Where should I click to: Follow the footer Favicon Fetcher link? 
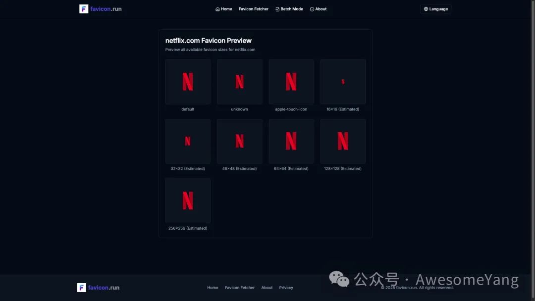[240, 288]
